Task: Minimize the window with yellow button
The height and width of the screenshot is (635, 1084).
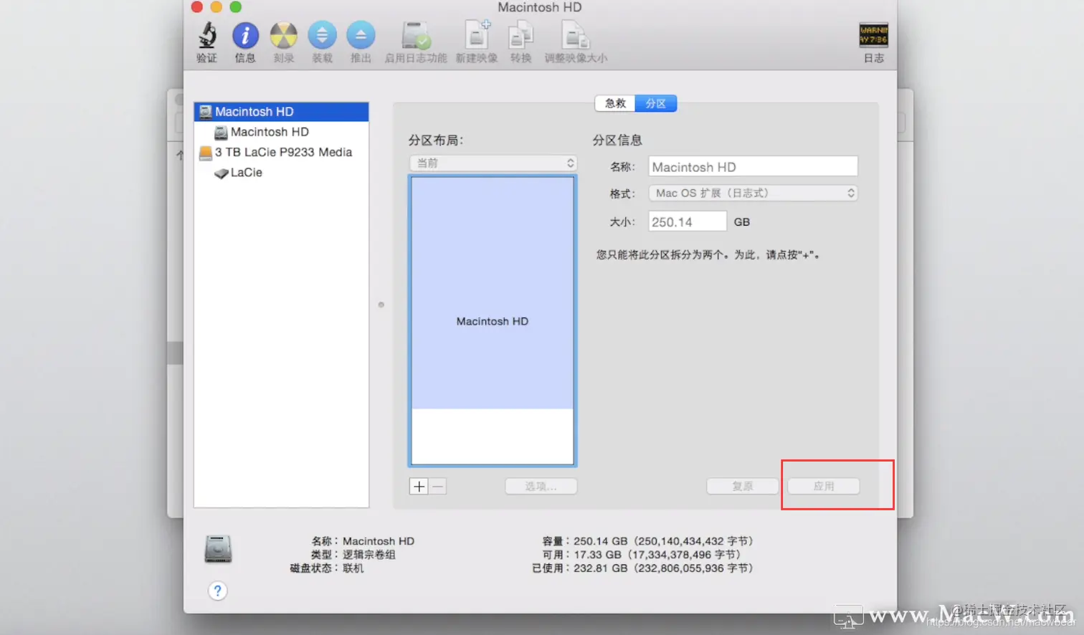Action: point(216,7)
